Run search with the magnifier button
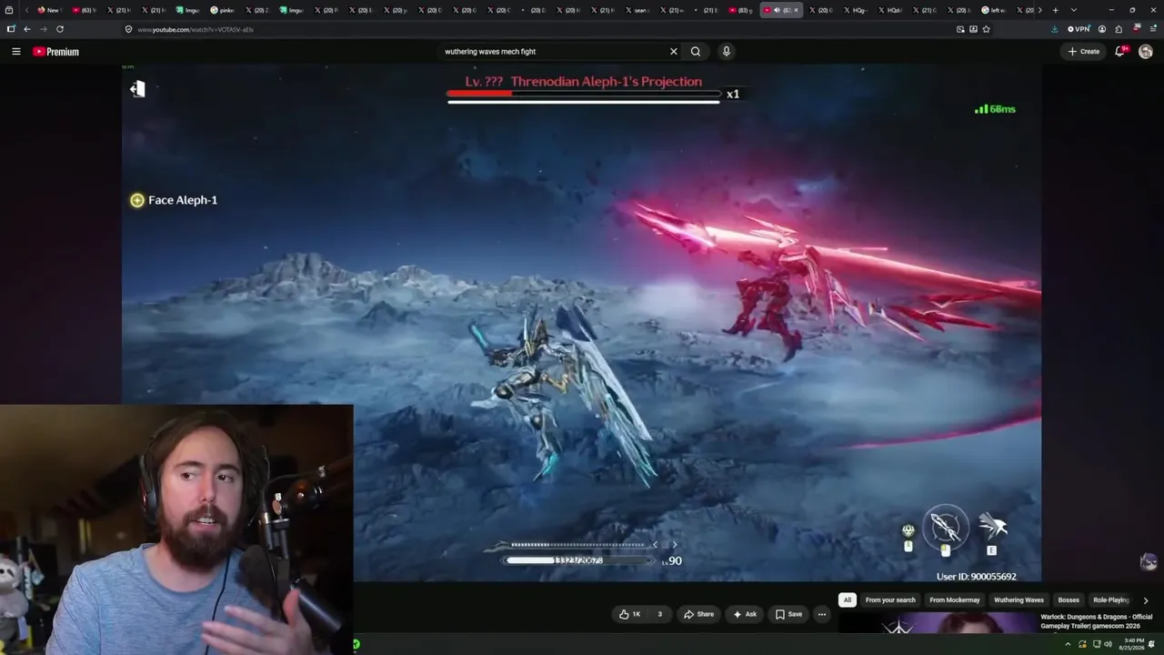Viewport: 1164px width, 655px height. click(x=696, y=52)
